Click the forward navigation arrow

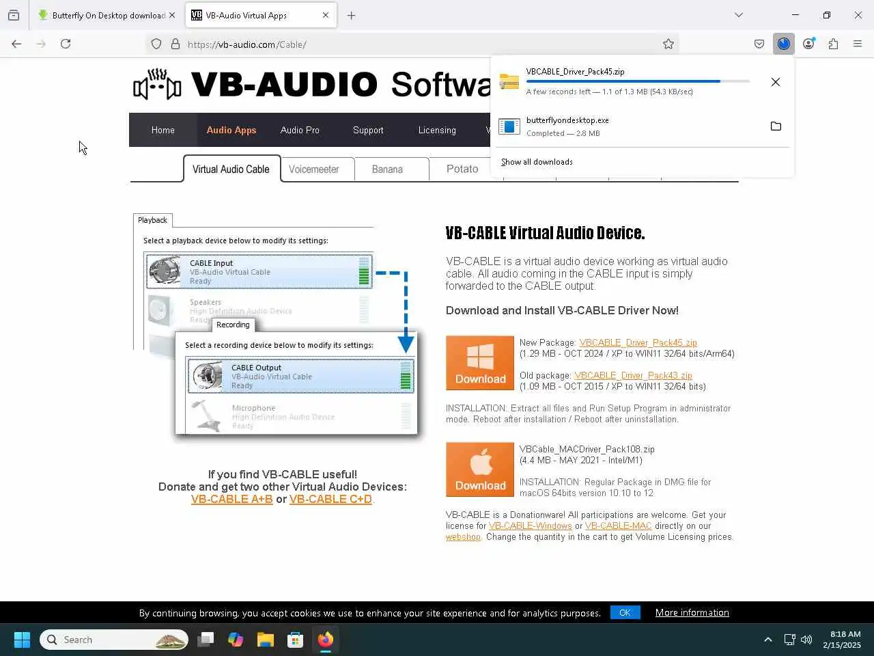tap(41, 44)
